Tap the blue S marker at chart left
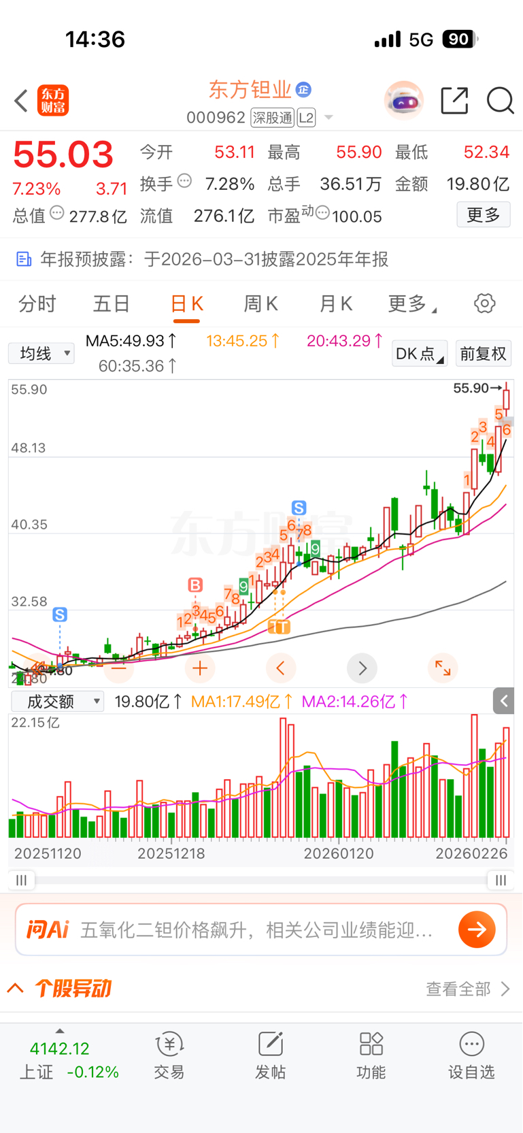Screen dimensions: 523x1133 (60, 615)
